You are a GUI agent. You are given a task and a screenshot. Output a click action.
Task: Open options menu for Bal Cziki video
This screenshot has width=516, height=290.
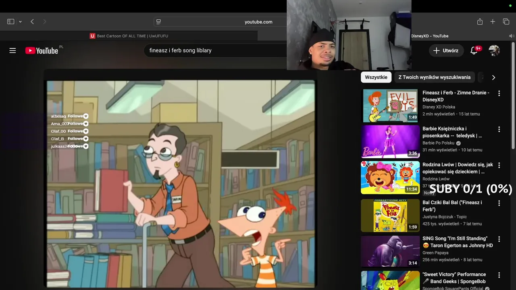click(x=499, y=203)
